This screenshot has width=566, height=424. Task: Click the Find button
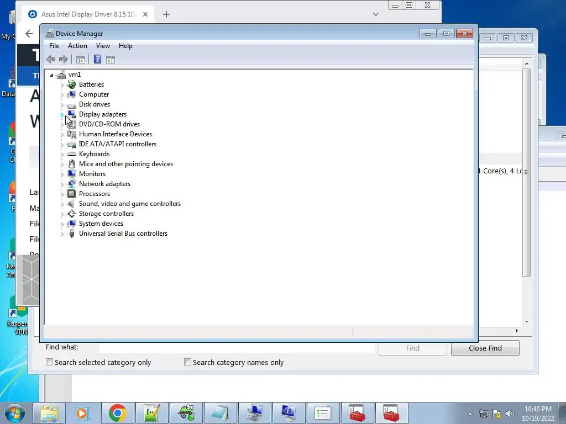[x=412, y=348]
